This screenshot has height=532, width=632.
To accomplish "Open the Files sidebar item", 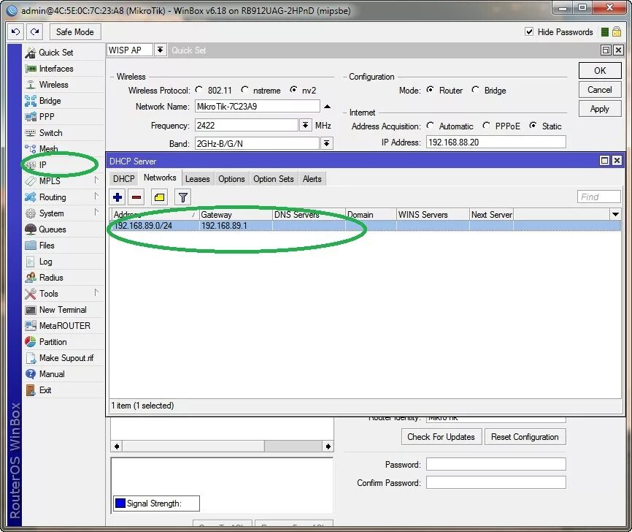I will click(x=63, y=246).
